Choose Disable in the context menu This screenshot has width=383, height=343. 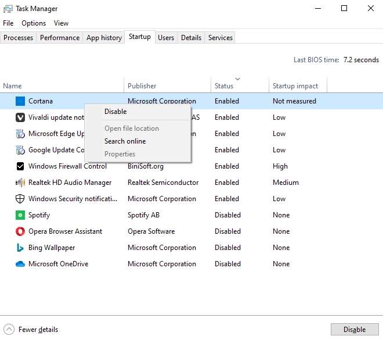pyautogui.click(x=115, y=112)
